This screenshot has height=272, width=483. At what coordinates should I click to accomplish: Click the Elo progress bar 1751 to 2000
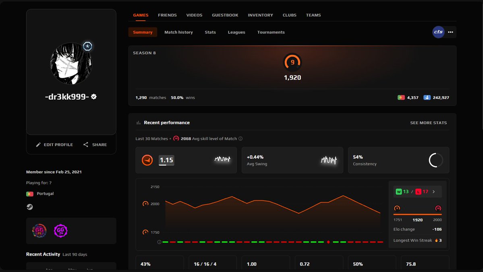(x=417, y=215)
